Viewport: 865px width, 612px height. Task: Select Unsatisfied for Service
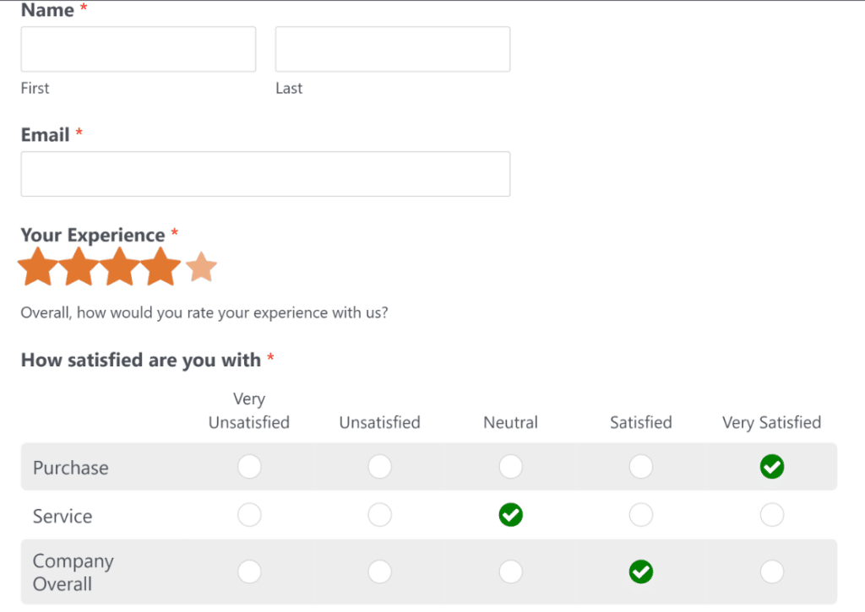pos(379,515)
